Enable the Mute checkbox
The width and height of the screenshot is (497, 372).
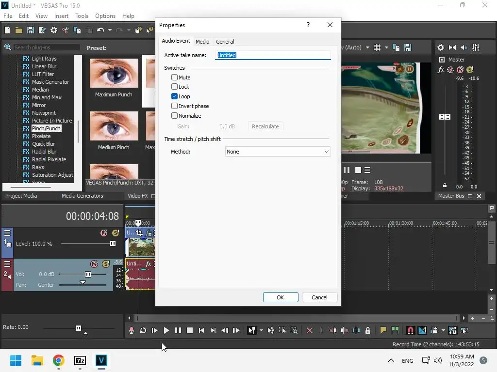pos(174,77)
